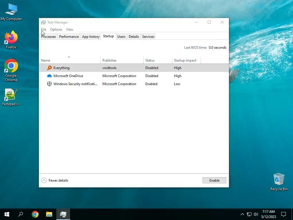
Task: Switch to the App history tab
Action: [91, 36]
